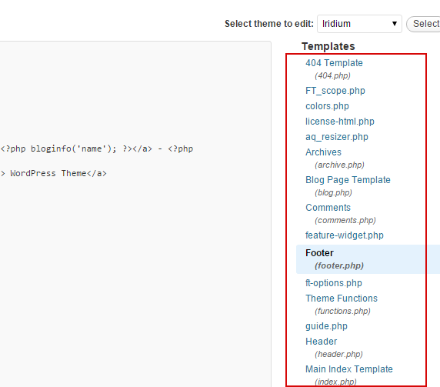Click the (footer.php) filename text
Screen dimensions: 440x387
click(x=338, y=265)
